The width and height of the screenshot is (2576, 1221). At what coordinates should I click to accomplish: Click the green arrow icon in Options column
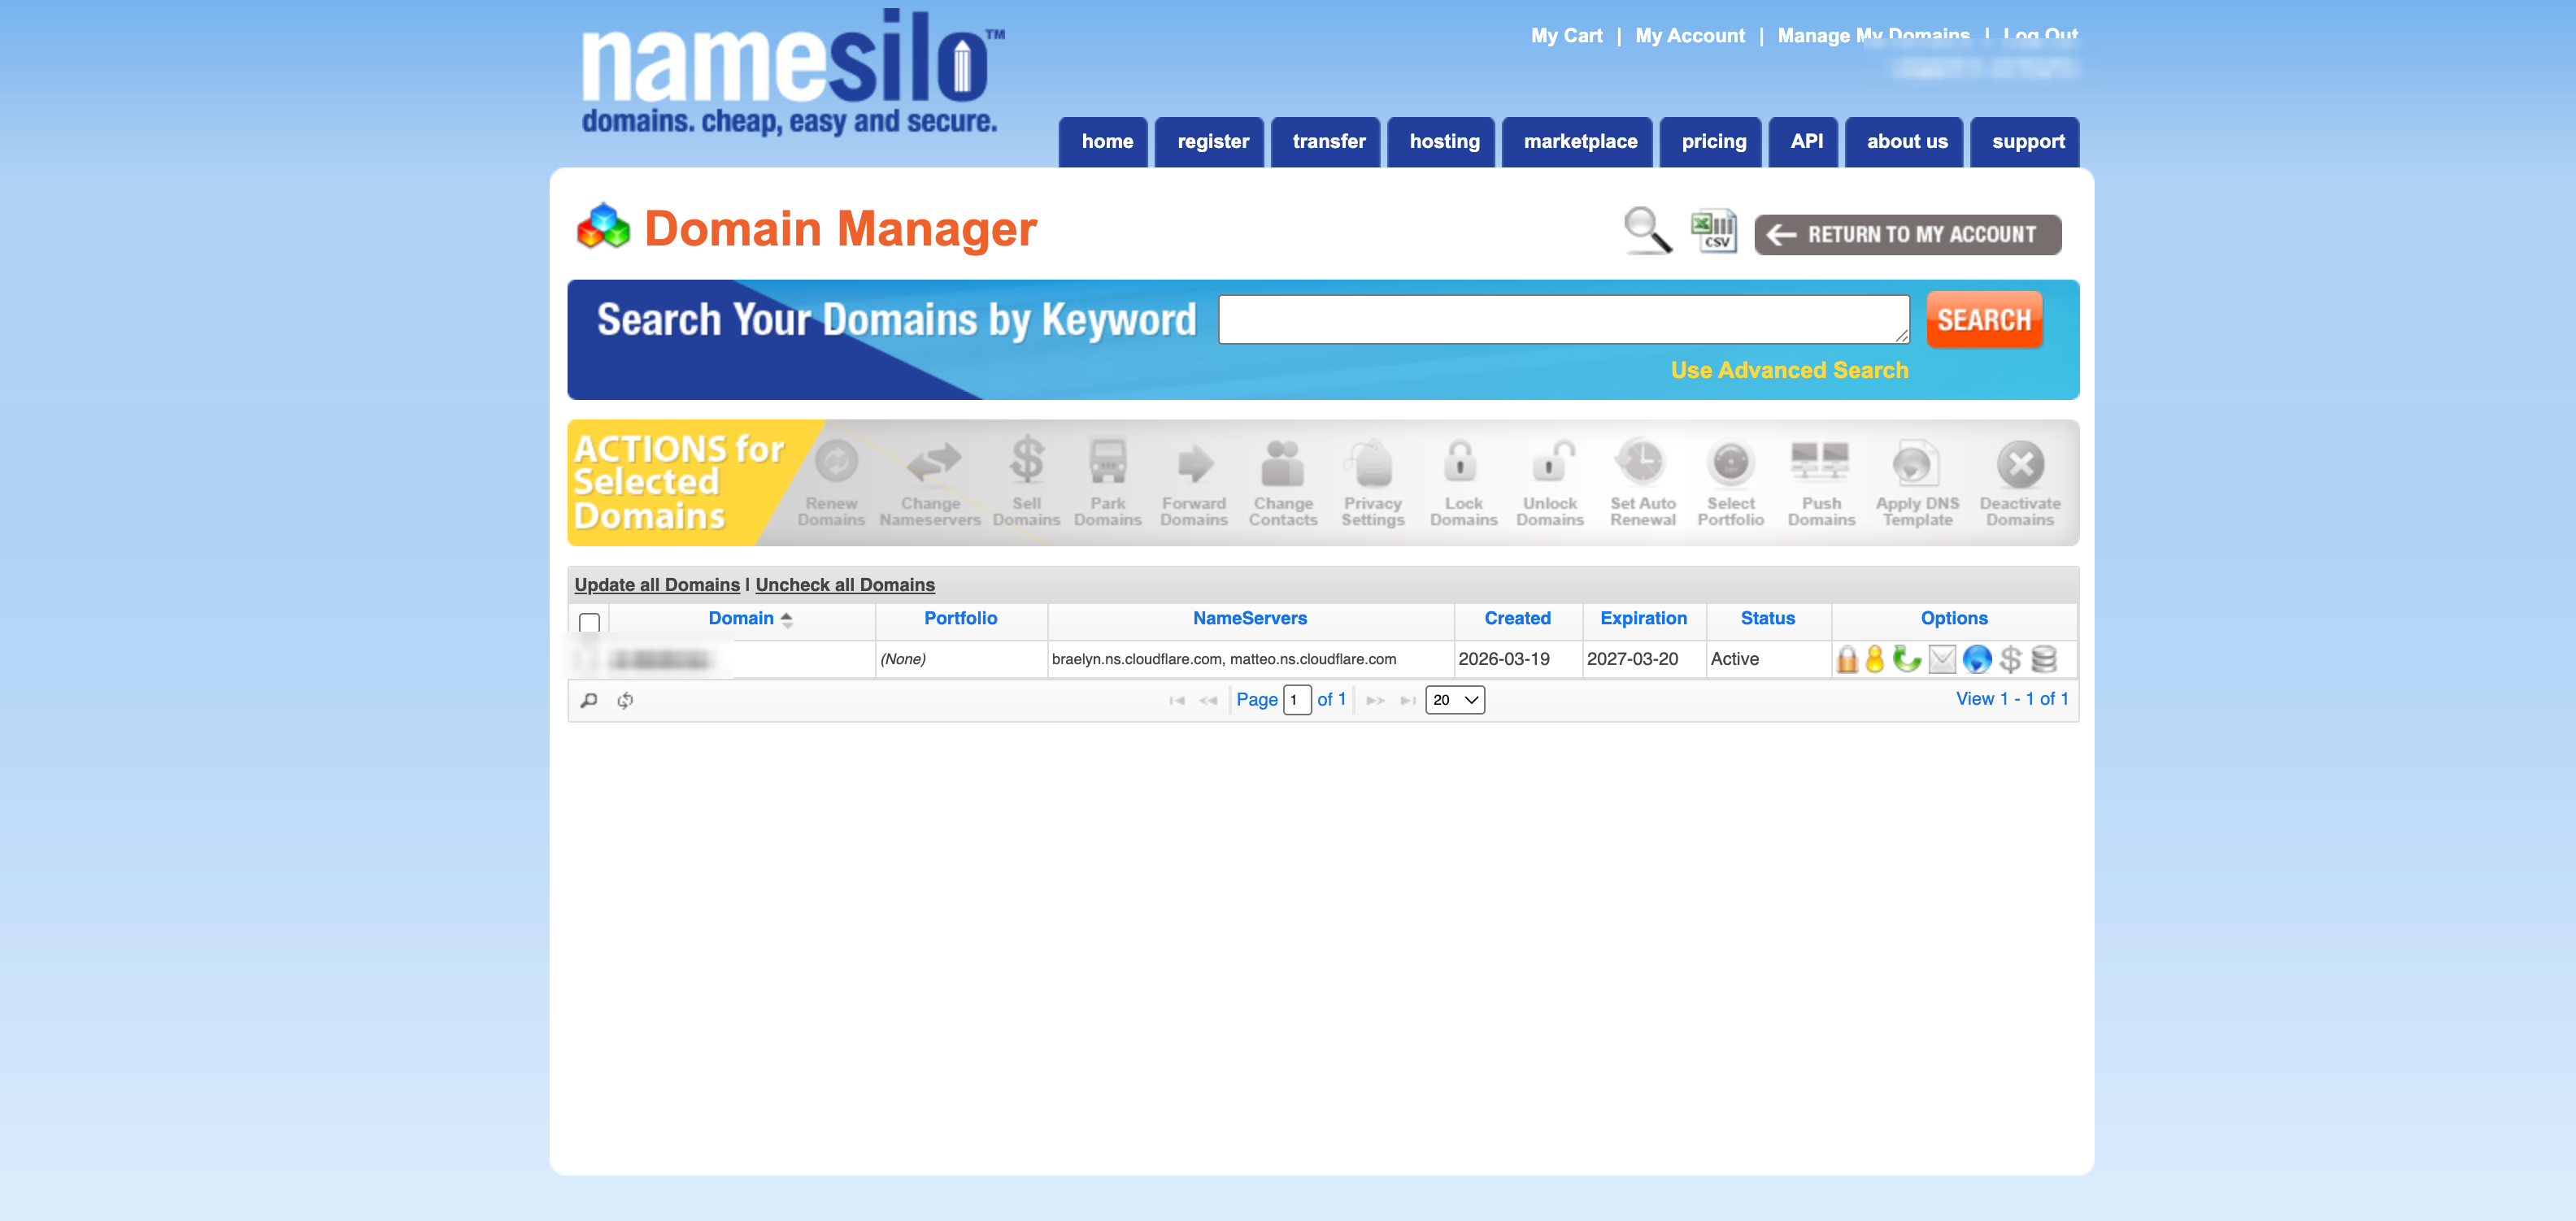(1907, 659)
